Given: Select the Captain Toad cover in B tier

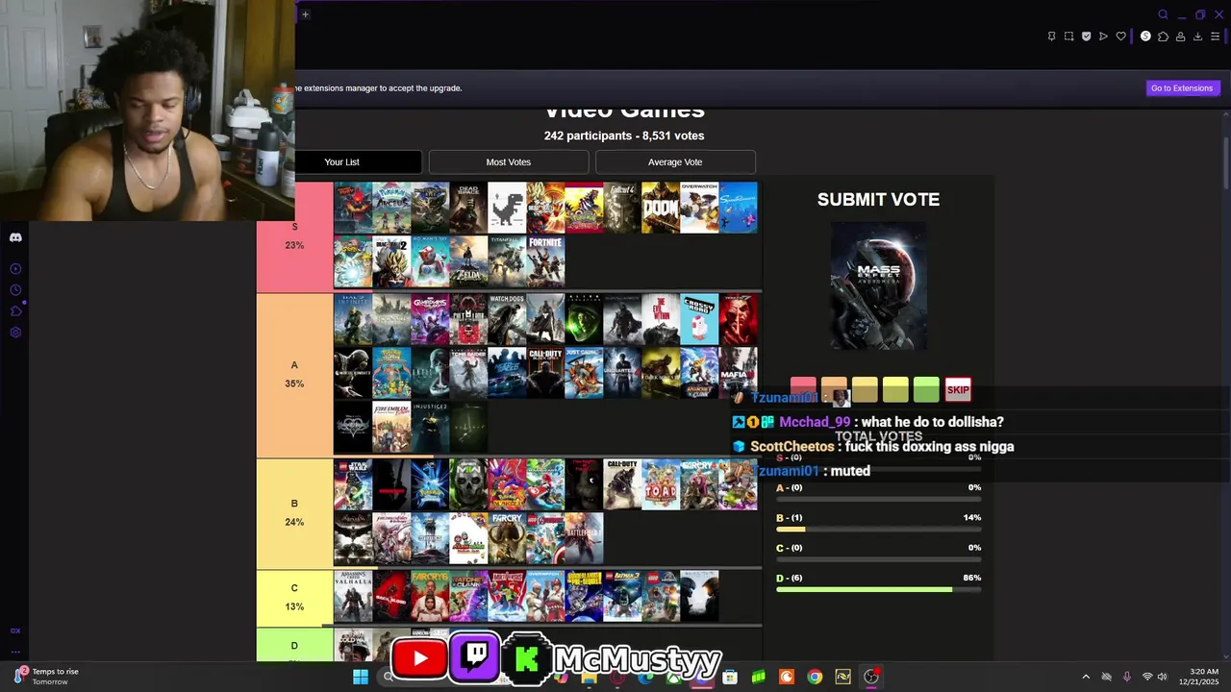Looking at the screenshot, I should point(661,484).
